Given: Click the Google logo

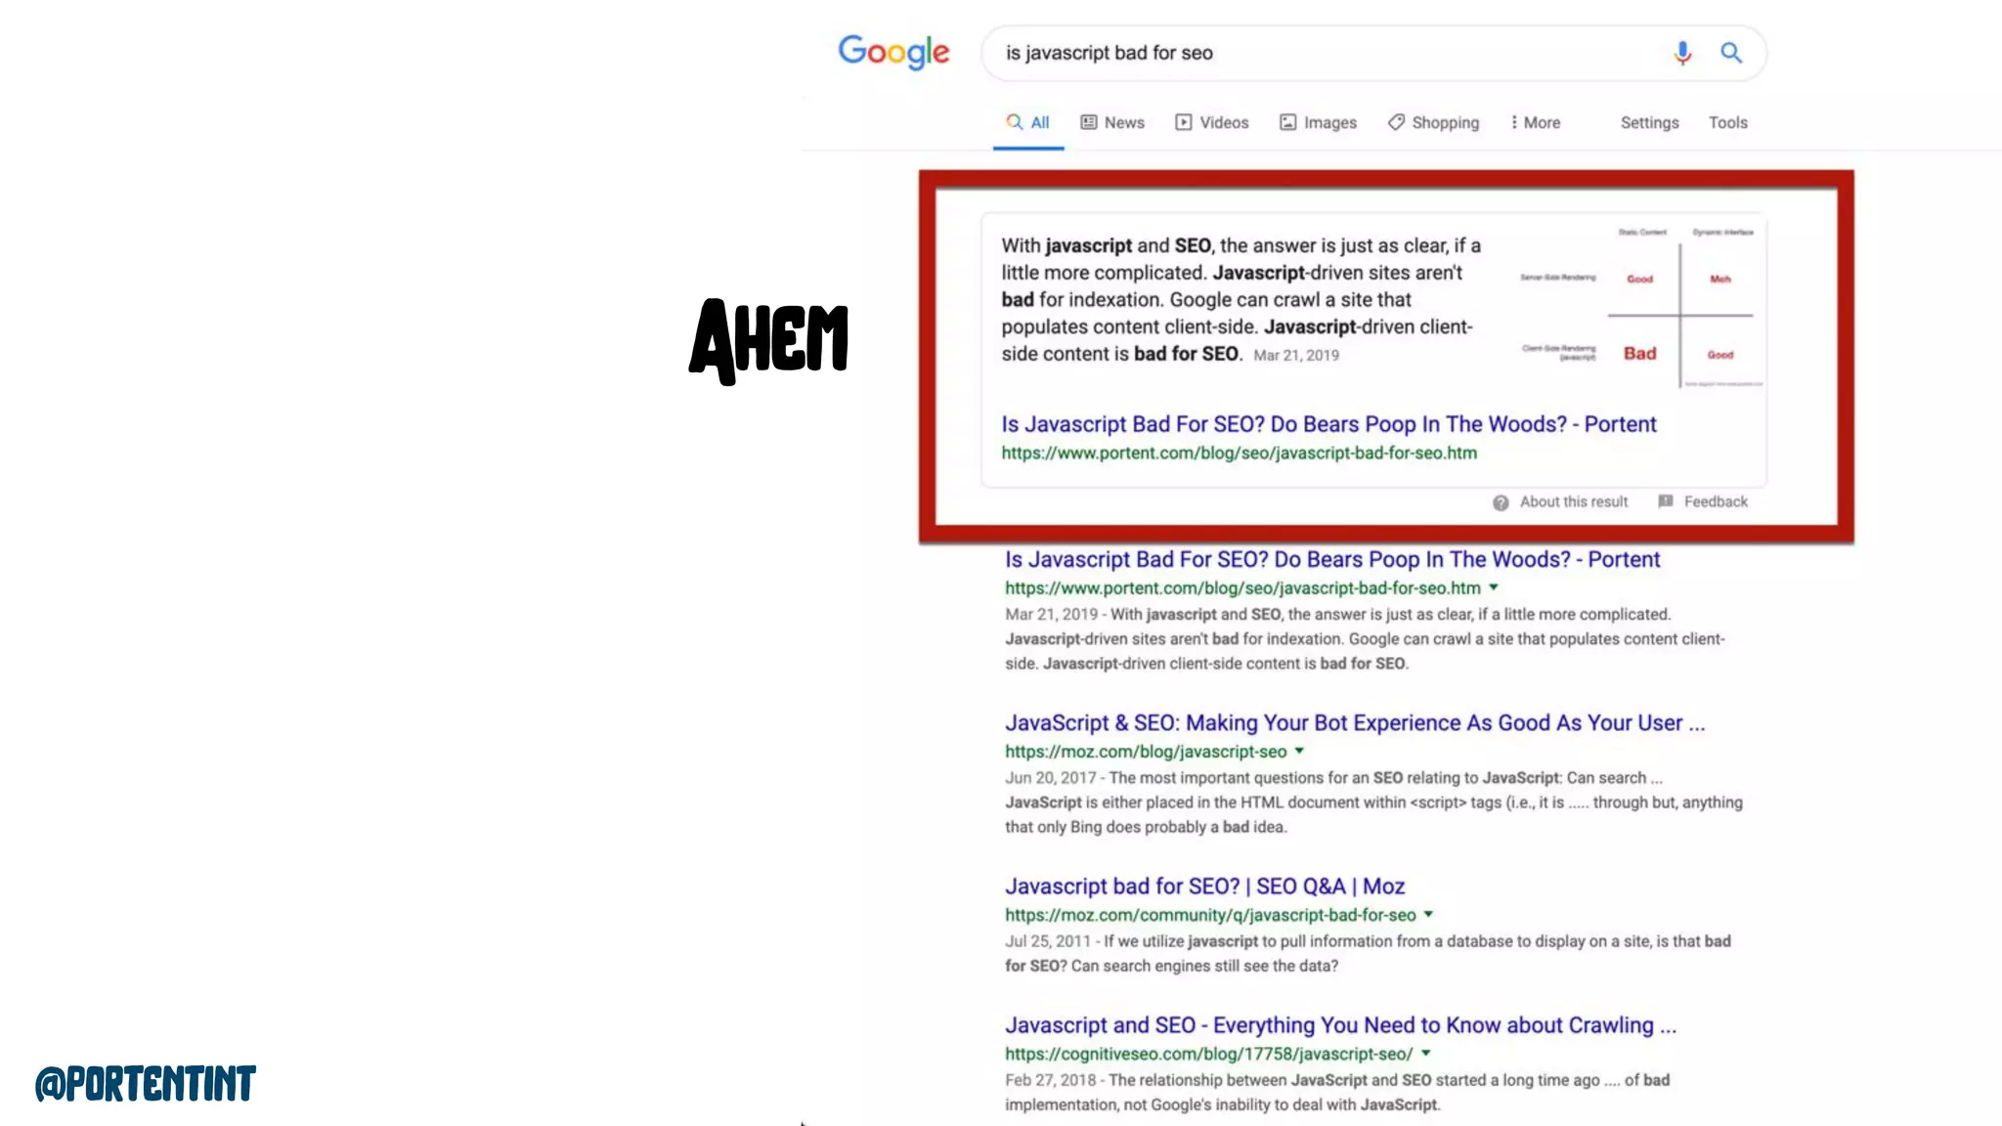Looking at the screenshot, I should 893,52.
